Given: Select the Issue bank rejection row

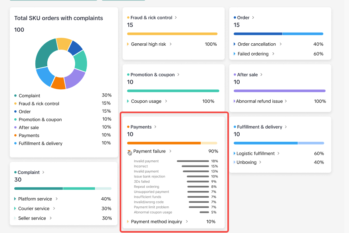Looking at the screenshot, I should coord(149,177).
